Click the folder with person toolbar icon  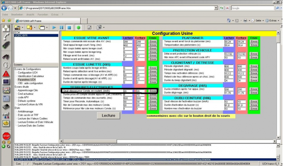coord(29,27)
